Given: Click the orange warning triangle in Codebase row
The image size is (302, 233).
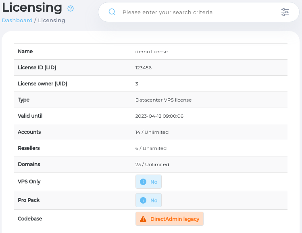Looking at the screenshot, I should tap(143, 219).
